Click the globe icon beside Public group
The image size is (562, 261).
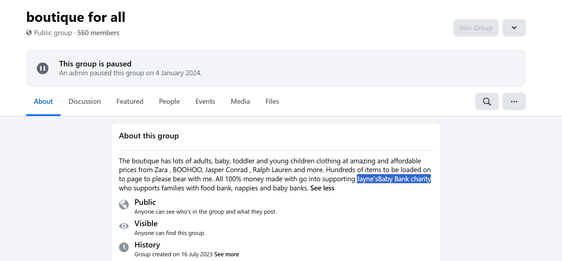tap(29, 33)
